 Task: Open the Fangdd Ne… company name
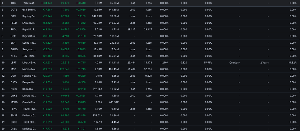click(x=29, y=76)
